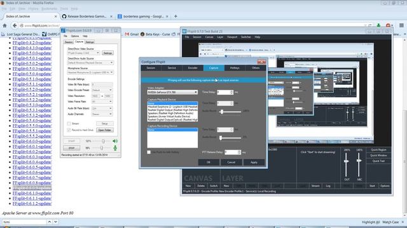The height and width of the screenshot is (228, 407).
Task: Switch to the Encoder tab in Configure FFsplit
Action: pyautogui.click(x=193, y=68)
